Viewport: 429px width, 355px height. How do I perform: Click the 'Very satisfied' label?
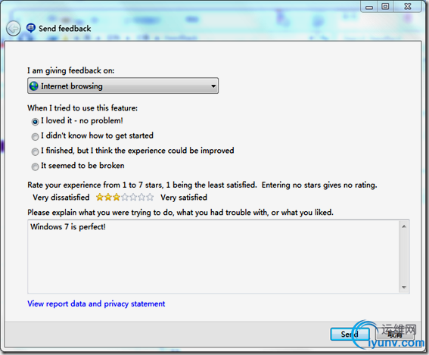(184, 198)
